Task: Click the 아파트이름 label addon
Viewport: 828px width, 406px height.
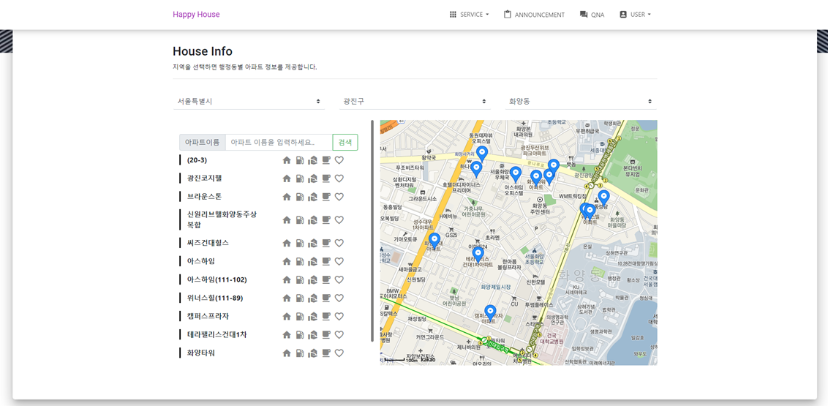Action: pos(203,142)
